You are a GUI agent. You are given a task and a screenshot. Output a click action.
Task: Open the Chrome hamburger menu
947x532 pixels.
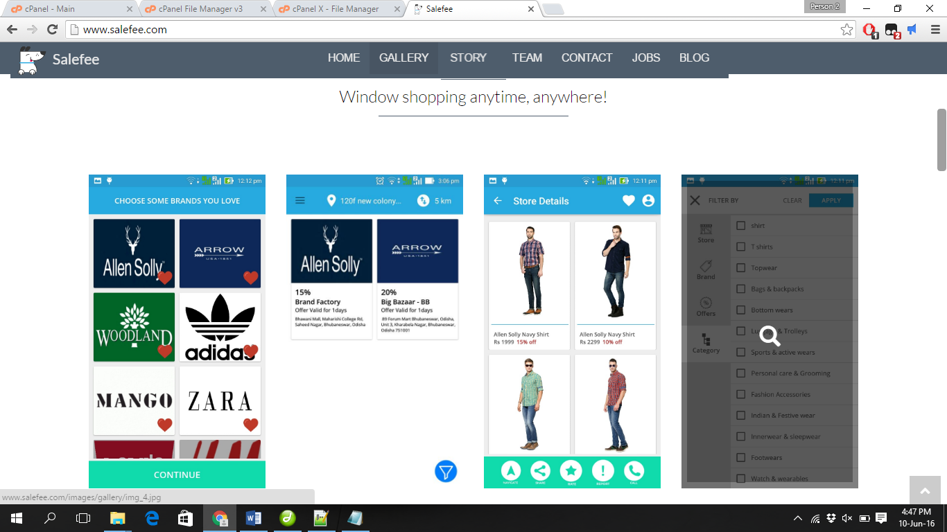click(934, 29)
